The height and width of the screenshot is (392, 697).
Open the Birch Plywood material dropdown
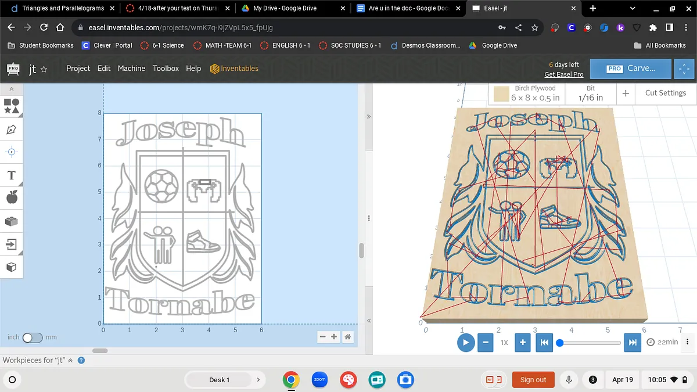(527, 93)
